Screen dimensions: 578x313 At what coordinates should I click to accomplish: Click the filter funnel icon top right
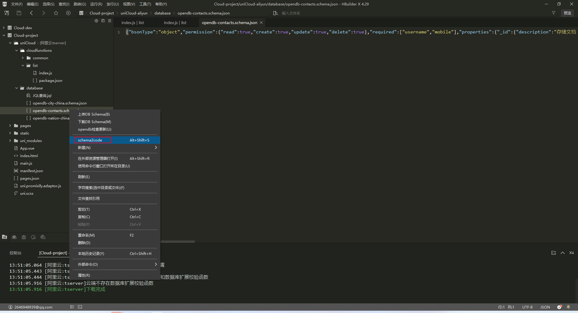click(x=553, y=13)
